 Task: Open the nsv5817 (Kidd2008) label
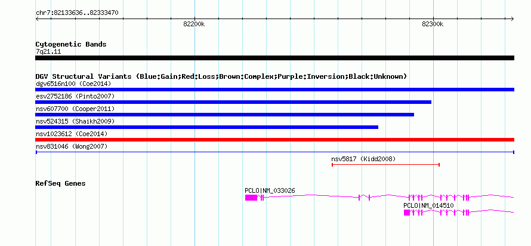(x=363, y=159)
